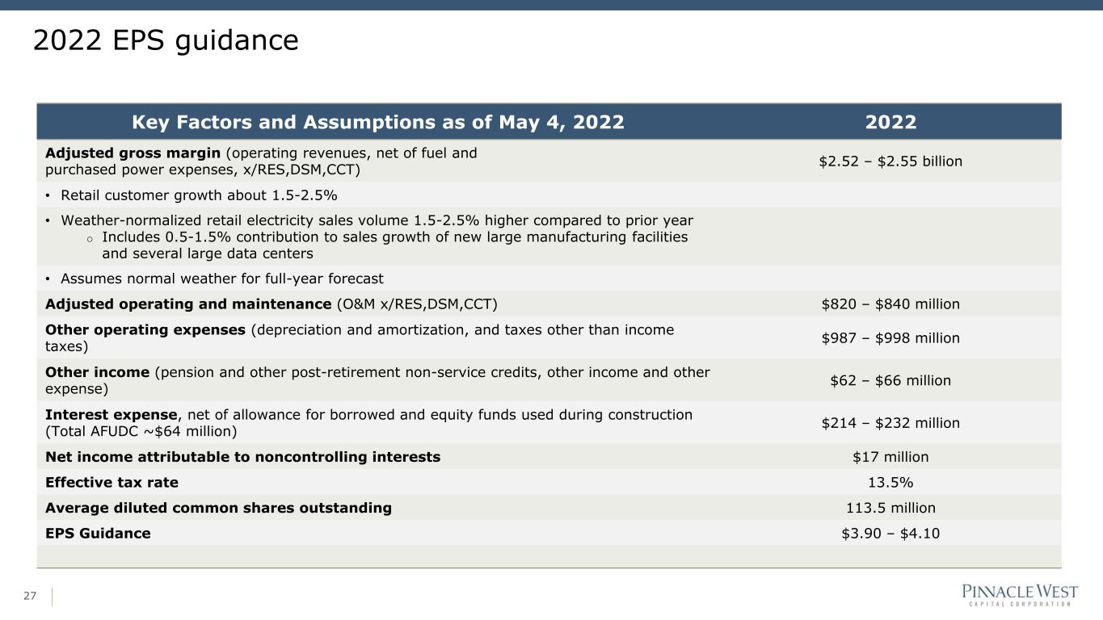Select the $17 million noncontrolling interests value

[890, 456]
